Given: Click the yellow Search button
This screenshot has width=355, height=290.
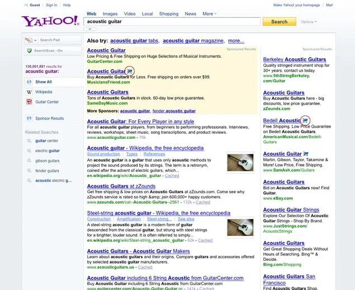Looking at the screenshot, I should click(x=280, y=22).
